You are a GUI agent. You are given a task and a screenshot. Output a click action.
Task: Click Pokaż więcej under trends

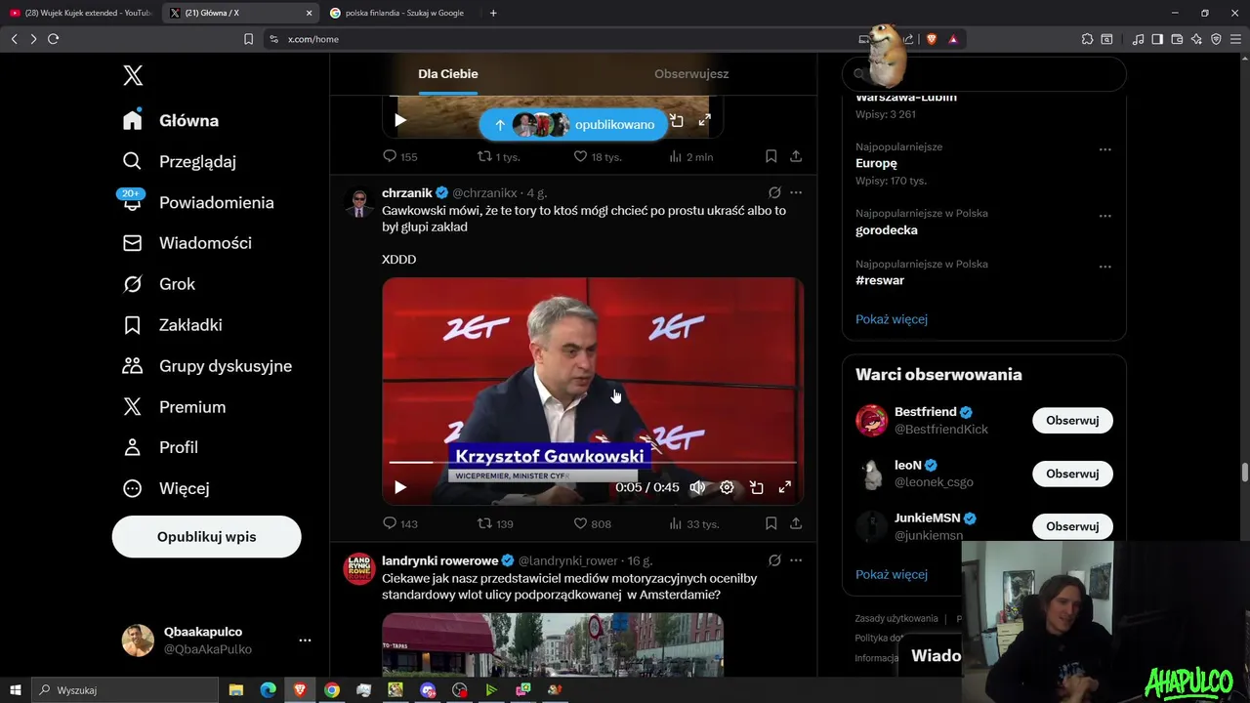(x=892, y=319)
